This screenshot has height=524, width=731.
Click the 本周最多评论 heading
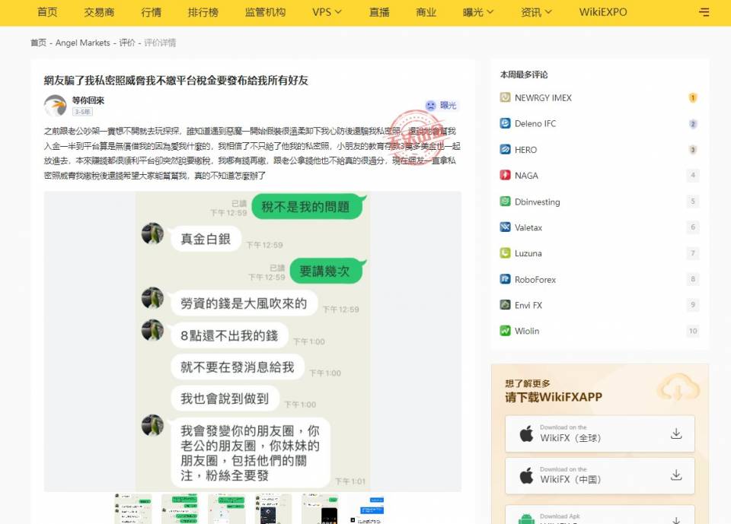click(x=524, y=75)
